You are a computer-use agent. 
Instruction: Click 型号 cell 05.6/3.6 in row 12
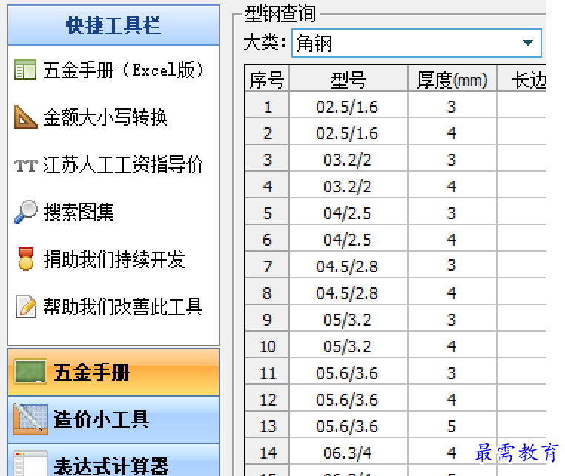[348, 398]
